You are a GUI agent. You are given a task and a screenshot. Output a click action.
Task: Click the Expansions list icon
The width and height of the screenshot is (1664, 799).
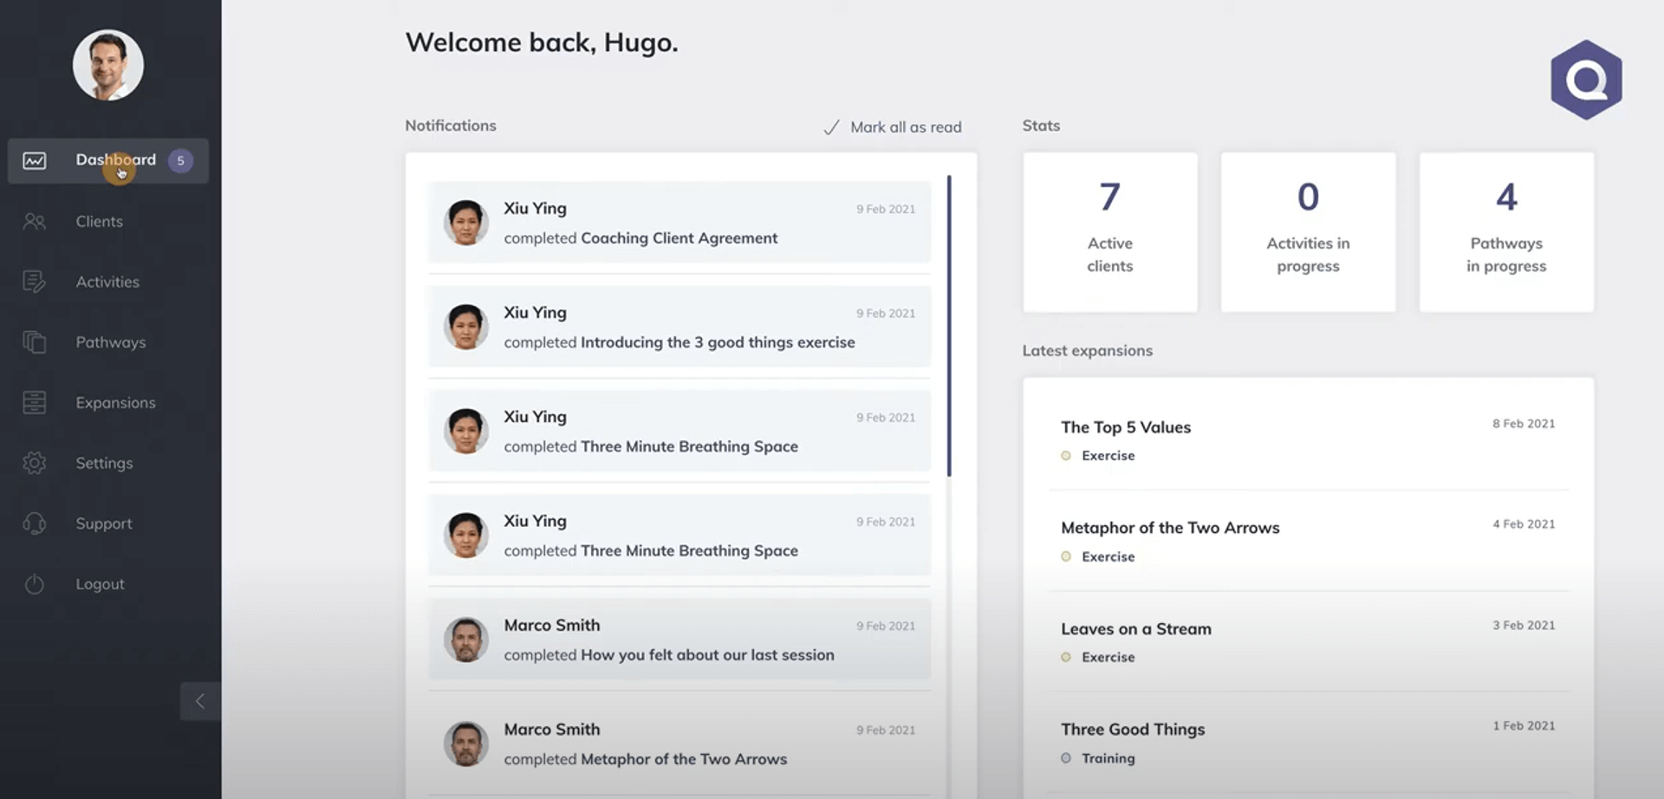pyautogui.click(x=35, y=403)
